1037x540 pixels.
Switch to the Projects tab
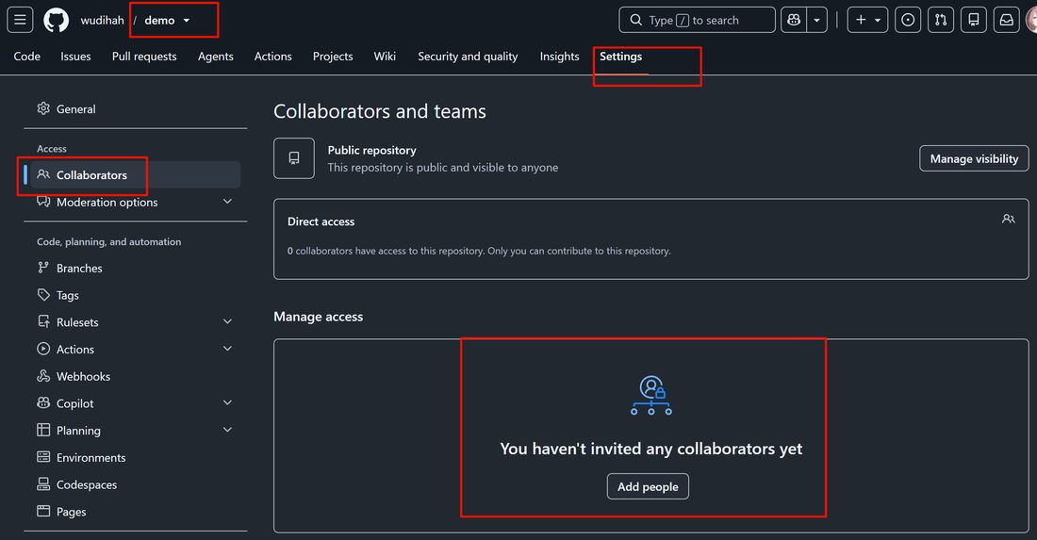333,57
